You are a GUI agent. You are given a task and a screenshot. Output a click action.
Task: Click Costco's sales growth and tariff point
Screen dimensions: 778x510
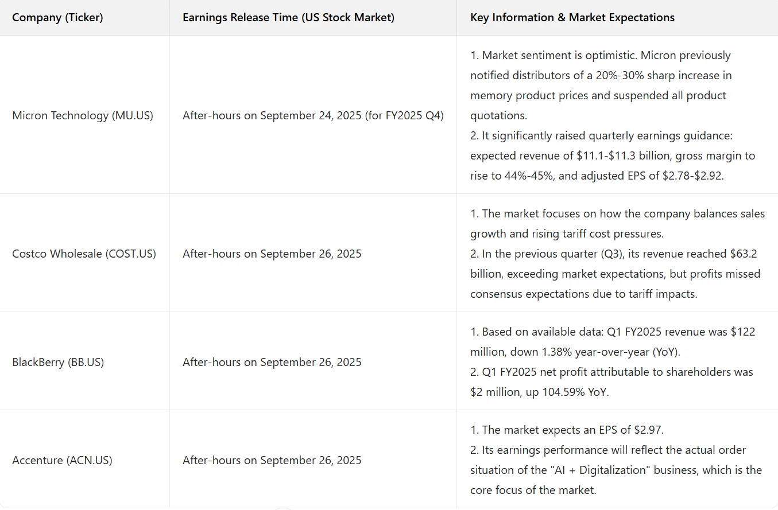(617, 214)
